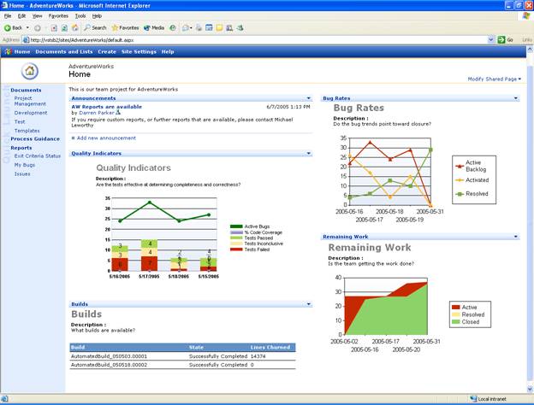Viewport: 534px width, 405px height.
Task: Open the Favorites toolbar button
Action: [x=125, y=28]
